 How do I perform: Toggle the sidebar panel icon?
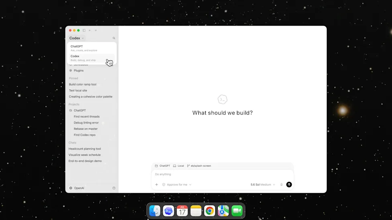click(84, 30)
